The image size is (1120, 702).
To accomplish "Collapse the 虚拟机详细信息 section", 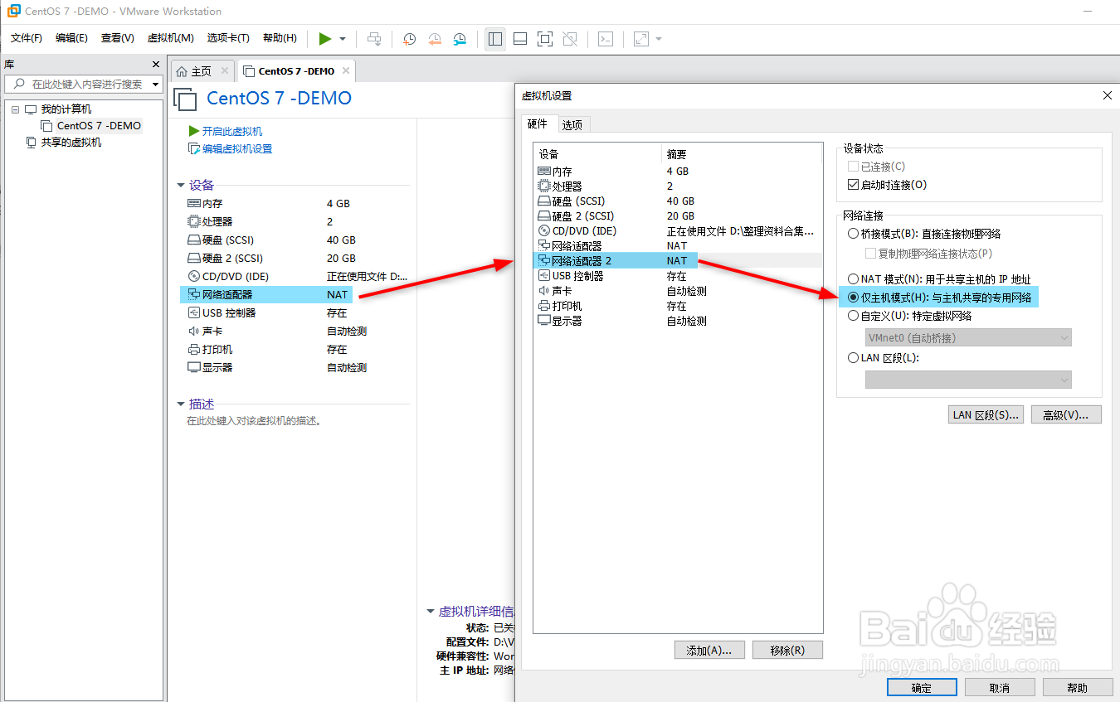I will (431, 612).
